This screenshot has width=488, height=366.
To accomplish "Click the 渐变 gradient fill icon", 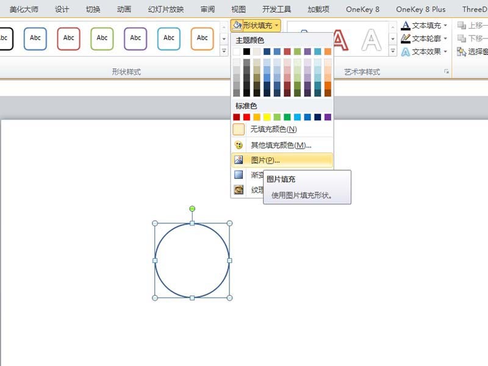I will point(239,174).
